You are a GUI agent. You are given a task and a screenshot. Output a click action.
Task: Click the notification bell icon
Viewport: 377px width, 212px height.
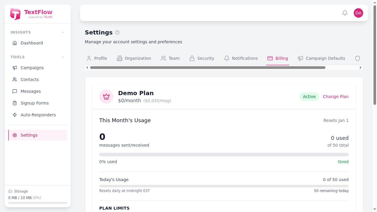tap(345, 13)
